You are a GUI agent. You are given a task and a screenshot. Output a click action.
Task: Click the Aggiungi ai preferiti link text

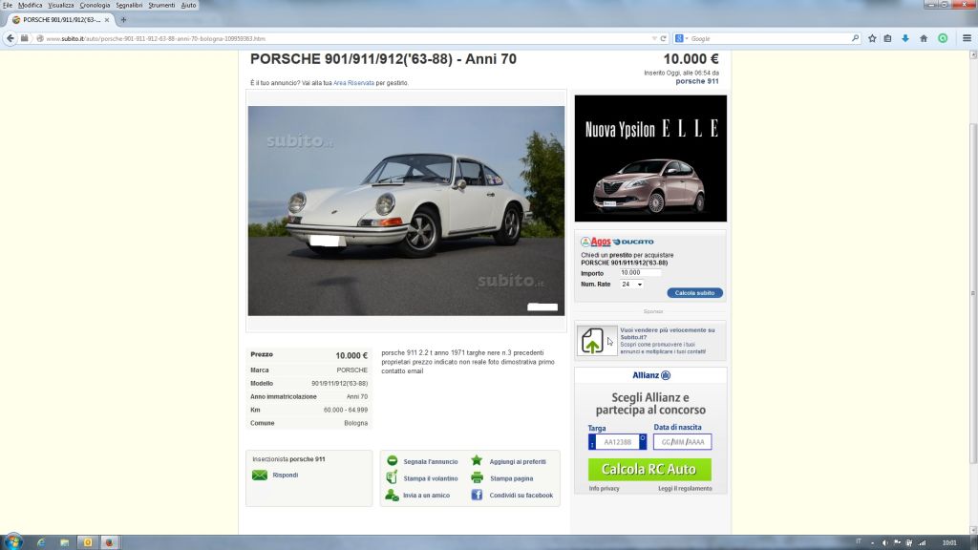coord(518,462)
